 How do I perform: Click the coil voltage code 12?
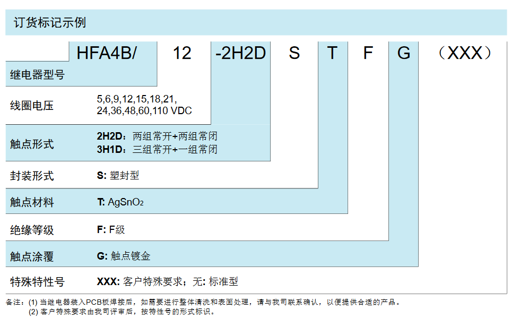pyautogui.click(x=182, y=53)
